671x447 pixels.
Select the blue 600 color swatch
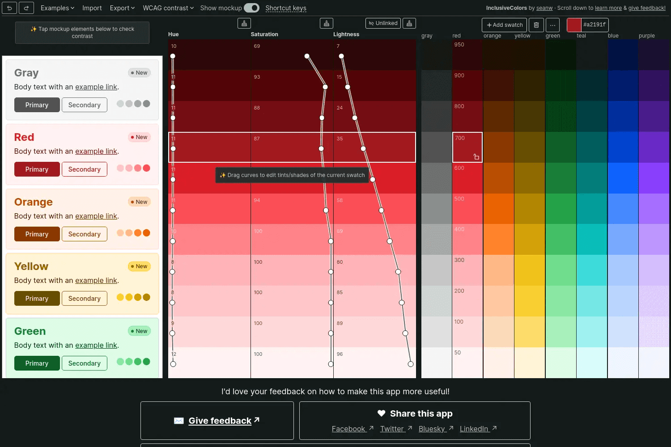(x=623, y=178)
